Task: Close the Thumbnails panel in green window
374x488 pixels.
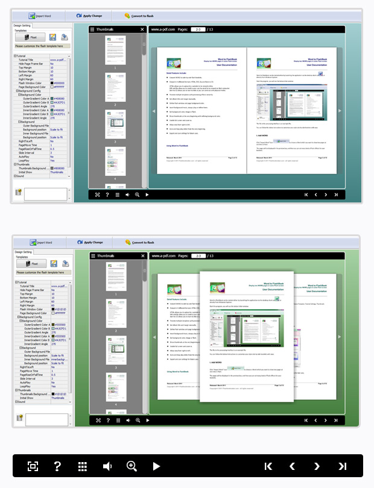Action: point(143,256)
